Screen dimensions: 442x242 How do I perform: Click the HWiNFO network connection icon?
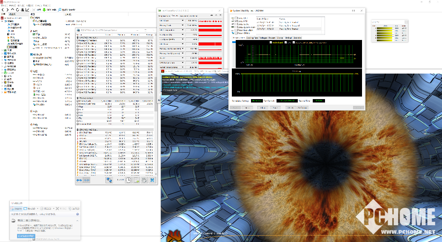109,180
